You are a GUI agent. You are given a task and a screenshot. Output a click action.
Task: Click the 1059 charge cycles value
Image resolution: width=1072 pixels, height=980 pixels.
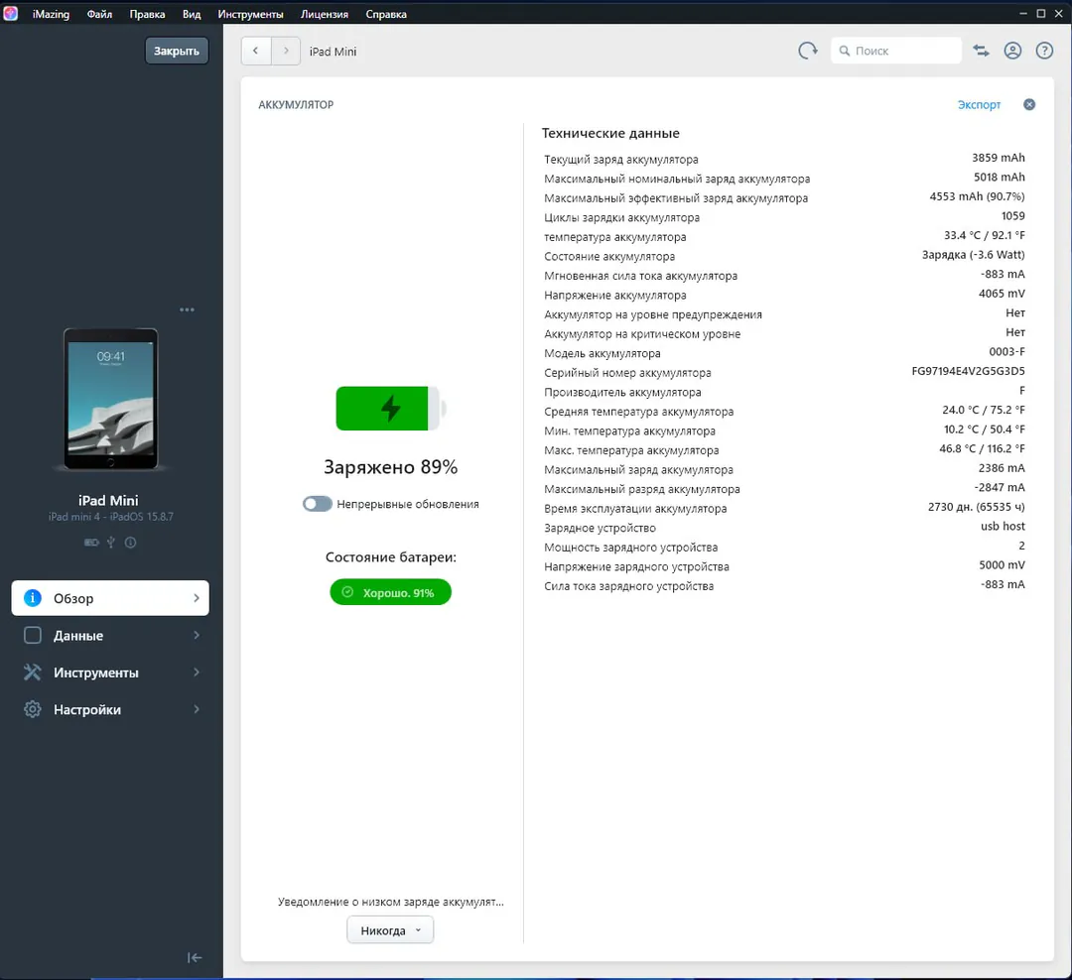(1013, 216)
